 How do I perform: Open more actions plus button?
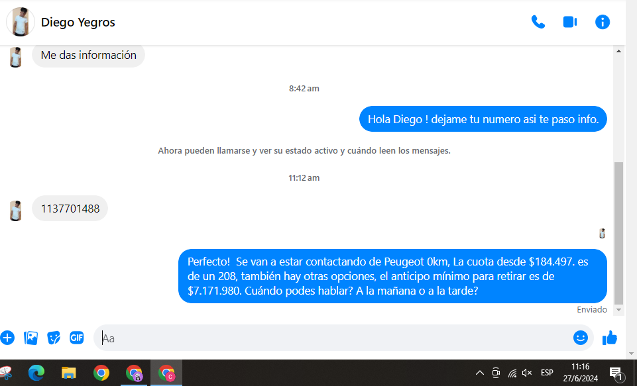point(7,338)
